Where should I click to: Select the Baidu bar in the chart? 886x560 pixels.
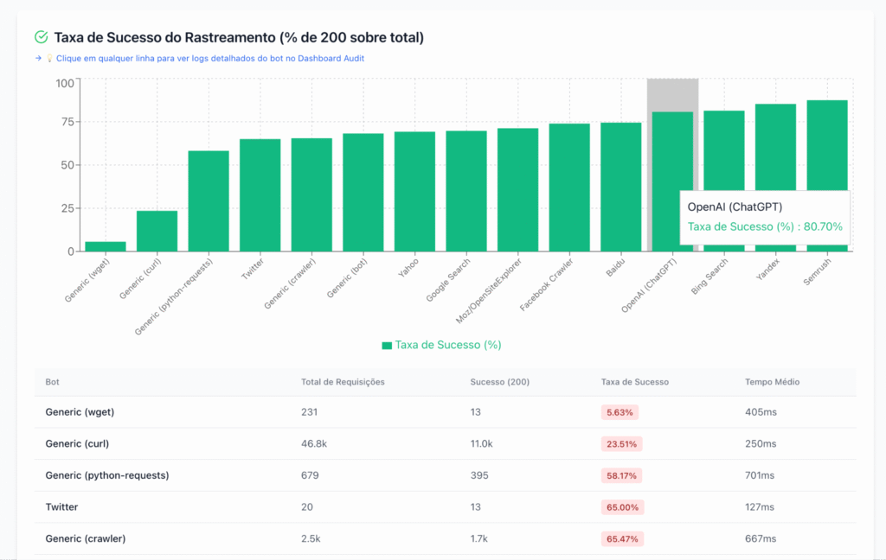click(x=621, y=187)
